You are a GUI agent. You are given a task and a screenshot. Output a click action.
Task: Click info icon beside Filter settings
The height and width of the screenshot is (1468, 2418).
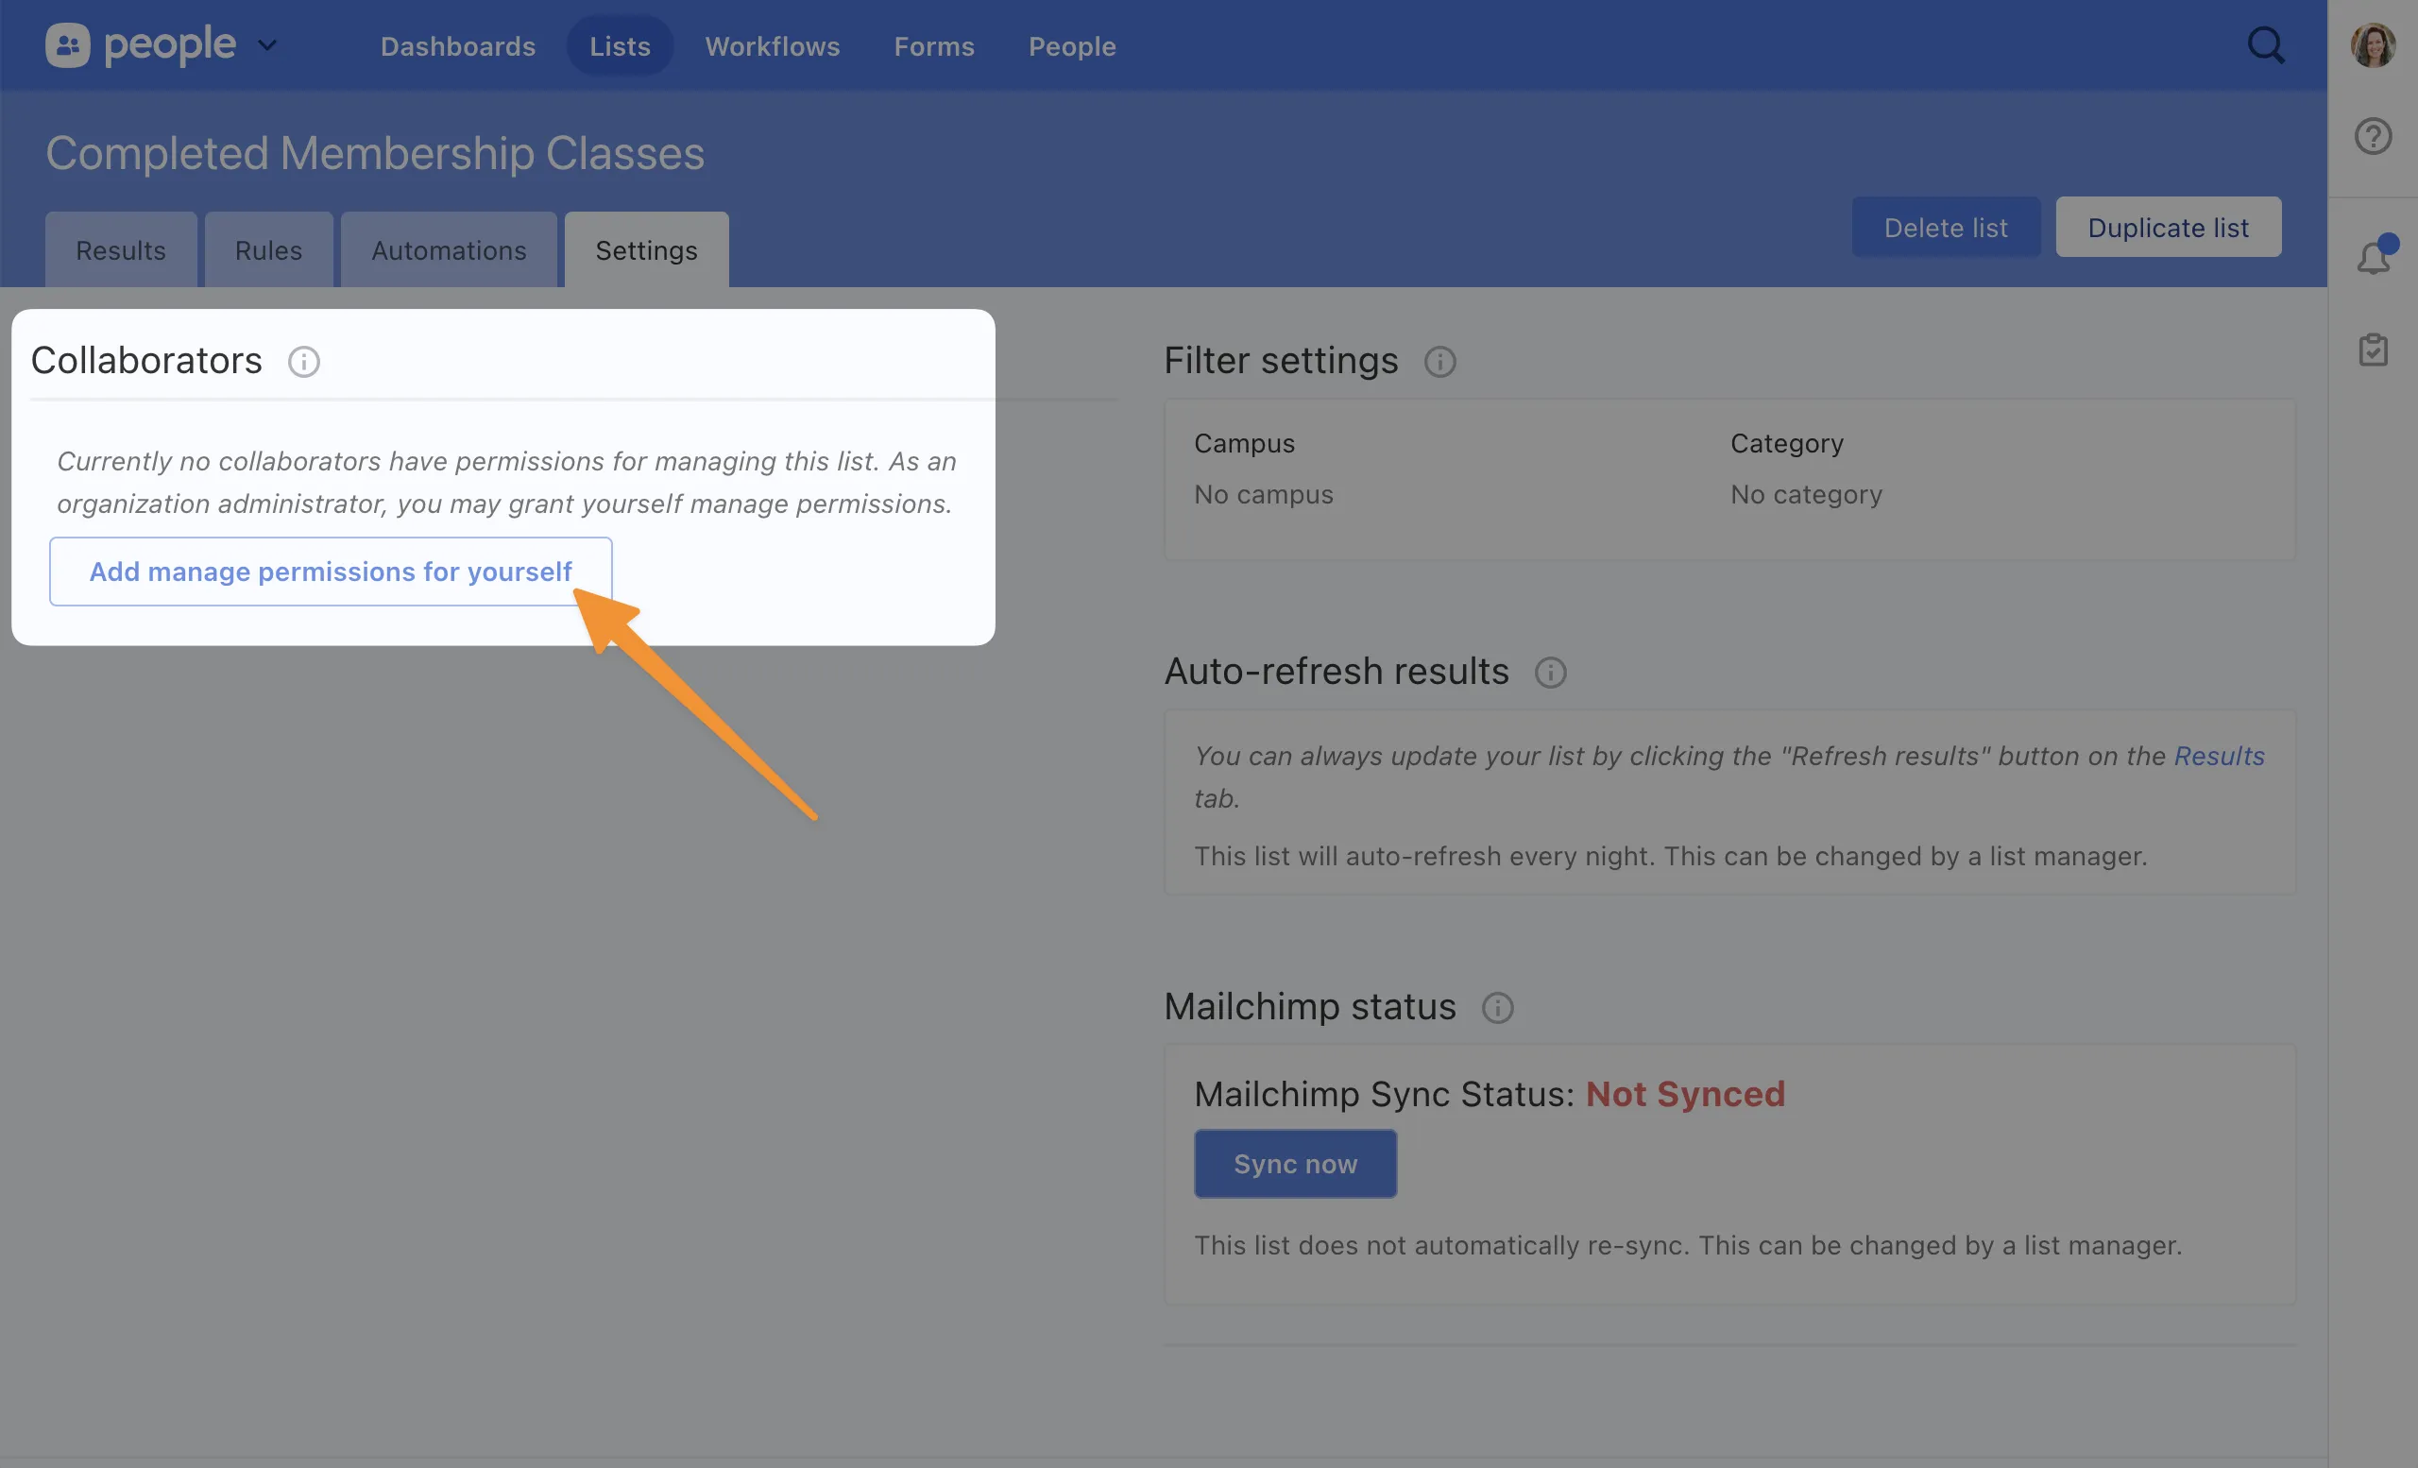[1439, 362]
